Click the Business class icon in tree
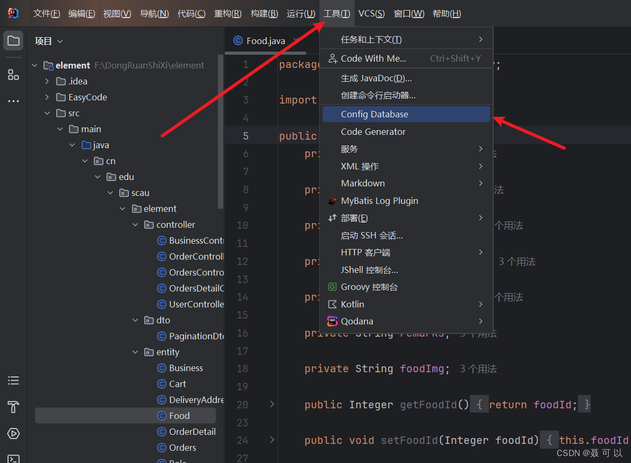 pyautogui.click(x=162, y=368)
